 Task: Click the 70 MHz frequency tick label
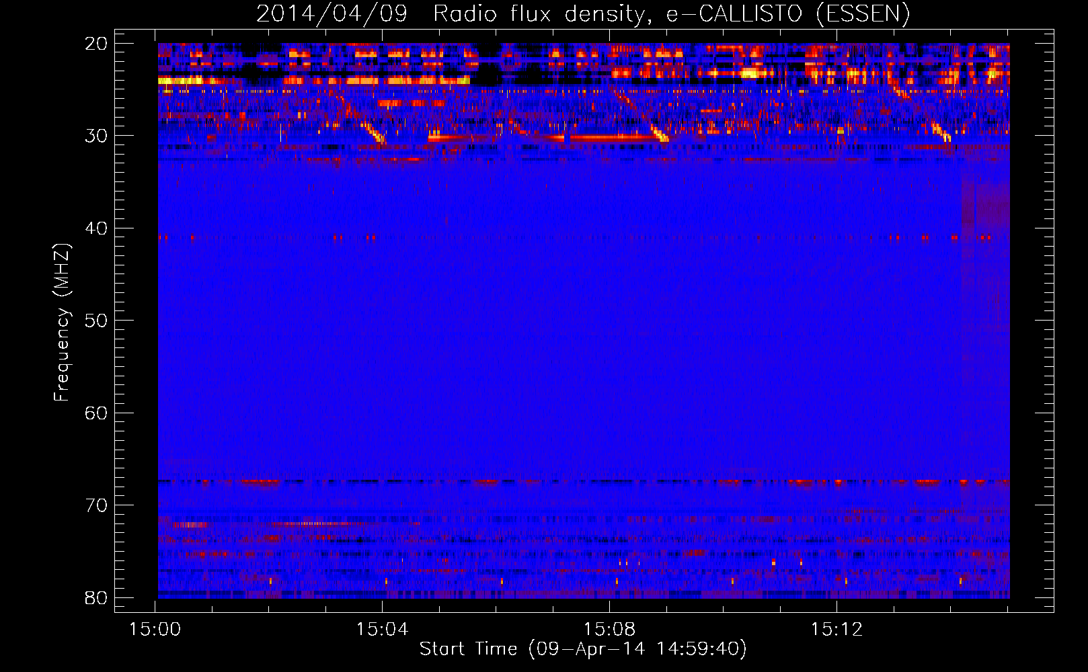96,505
